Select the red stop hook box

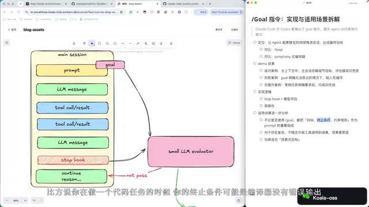pyautogui.click(x=73, y=160)
